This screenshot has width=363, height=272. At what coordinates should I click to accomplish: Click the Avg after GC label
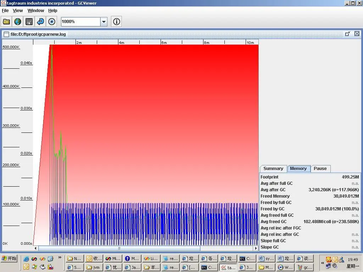click(x=273, y=190)
